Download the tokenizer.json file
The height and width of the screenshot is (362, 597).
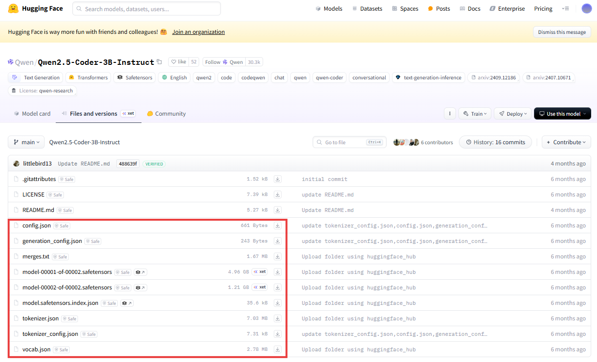[278, 318]
